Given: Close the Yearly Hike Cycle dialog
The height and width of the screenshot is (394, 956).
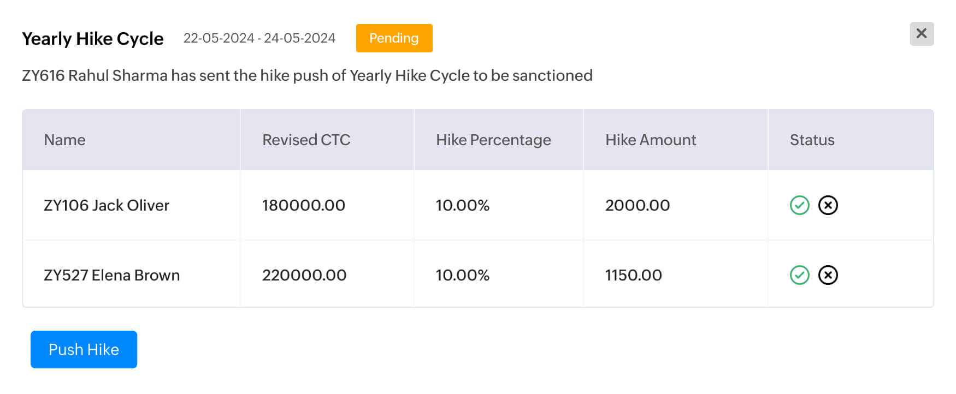Looking at the screenshot, I should pyautogui.click(x=922, y=34).
